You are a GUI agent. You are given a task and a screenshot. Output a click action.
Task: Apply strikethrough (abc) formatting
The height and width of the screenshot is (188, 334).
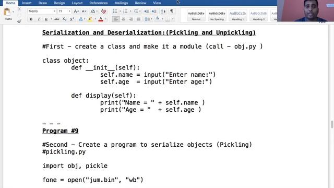57,19
